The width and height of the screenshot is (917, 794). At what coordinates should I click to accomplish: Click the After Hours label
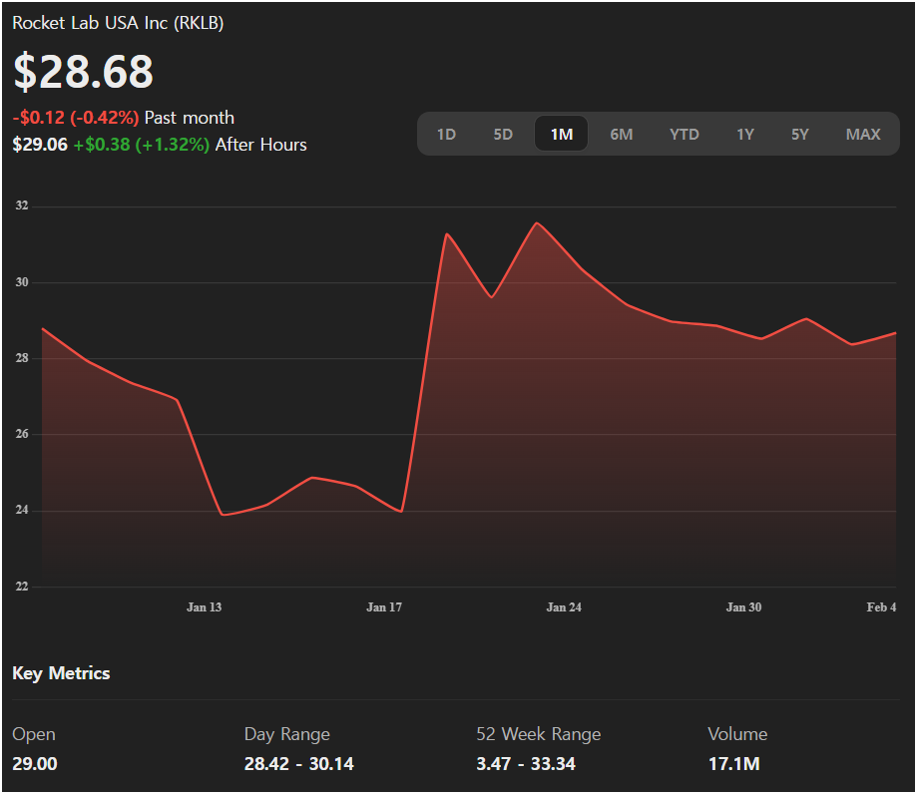pyautogui.click(x=260, y=145)
